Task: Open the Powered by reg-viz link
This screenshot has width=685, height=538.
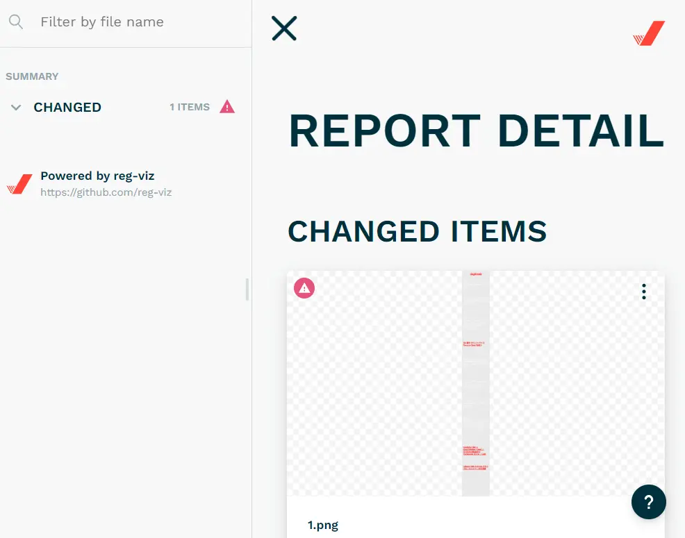Action: click(x=97, y=176)
